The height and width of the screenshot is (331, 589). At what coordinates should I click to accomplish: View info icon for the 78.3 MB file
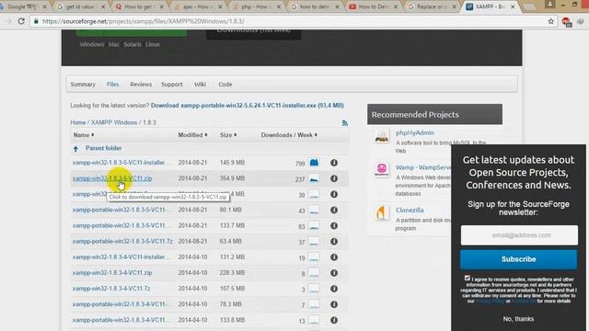tap(333, 304)
